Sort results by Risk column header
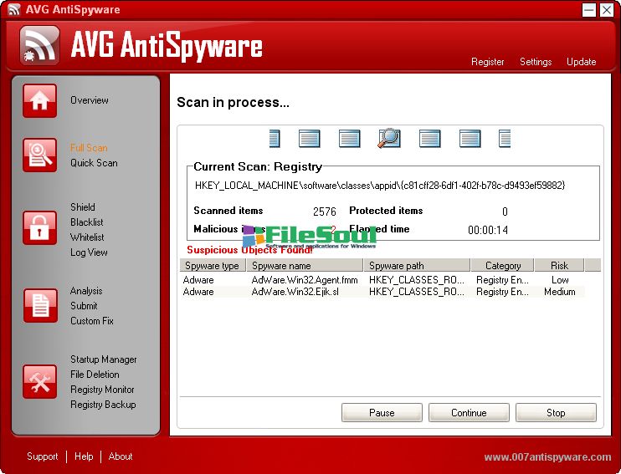 coord(559,266)
